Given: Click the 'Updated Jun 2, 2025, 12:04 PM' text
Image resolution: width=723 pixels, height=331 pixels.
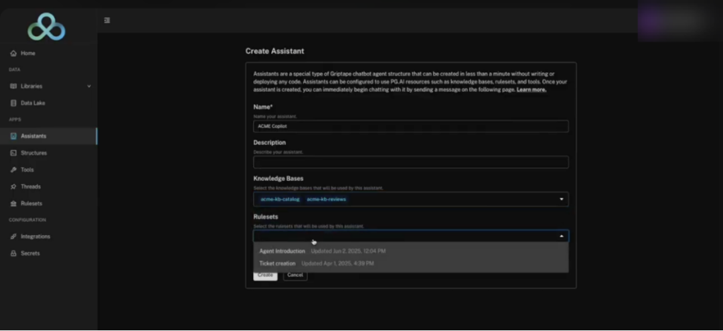Looking at the screenshot, I should click(348, 251).
